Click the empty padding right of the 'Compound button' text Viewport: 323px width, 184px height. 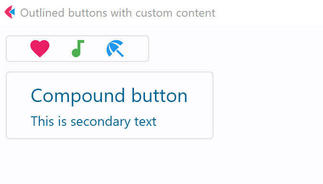[x=200, y=96]
